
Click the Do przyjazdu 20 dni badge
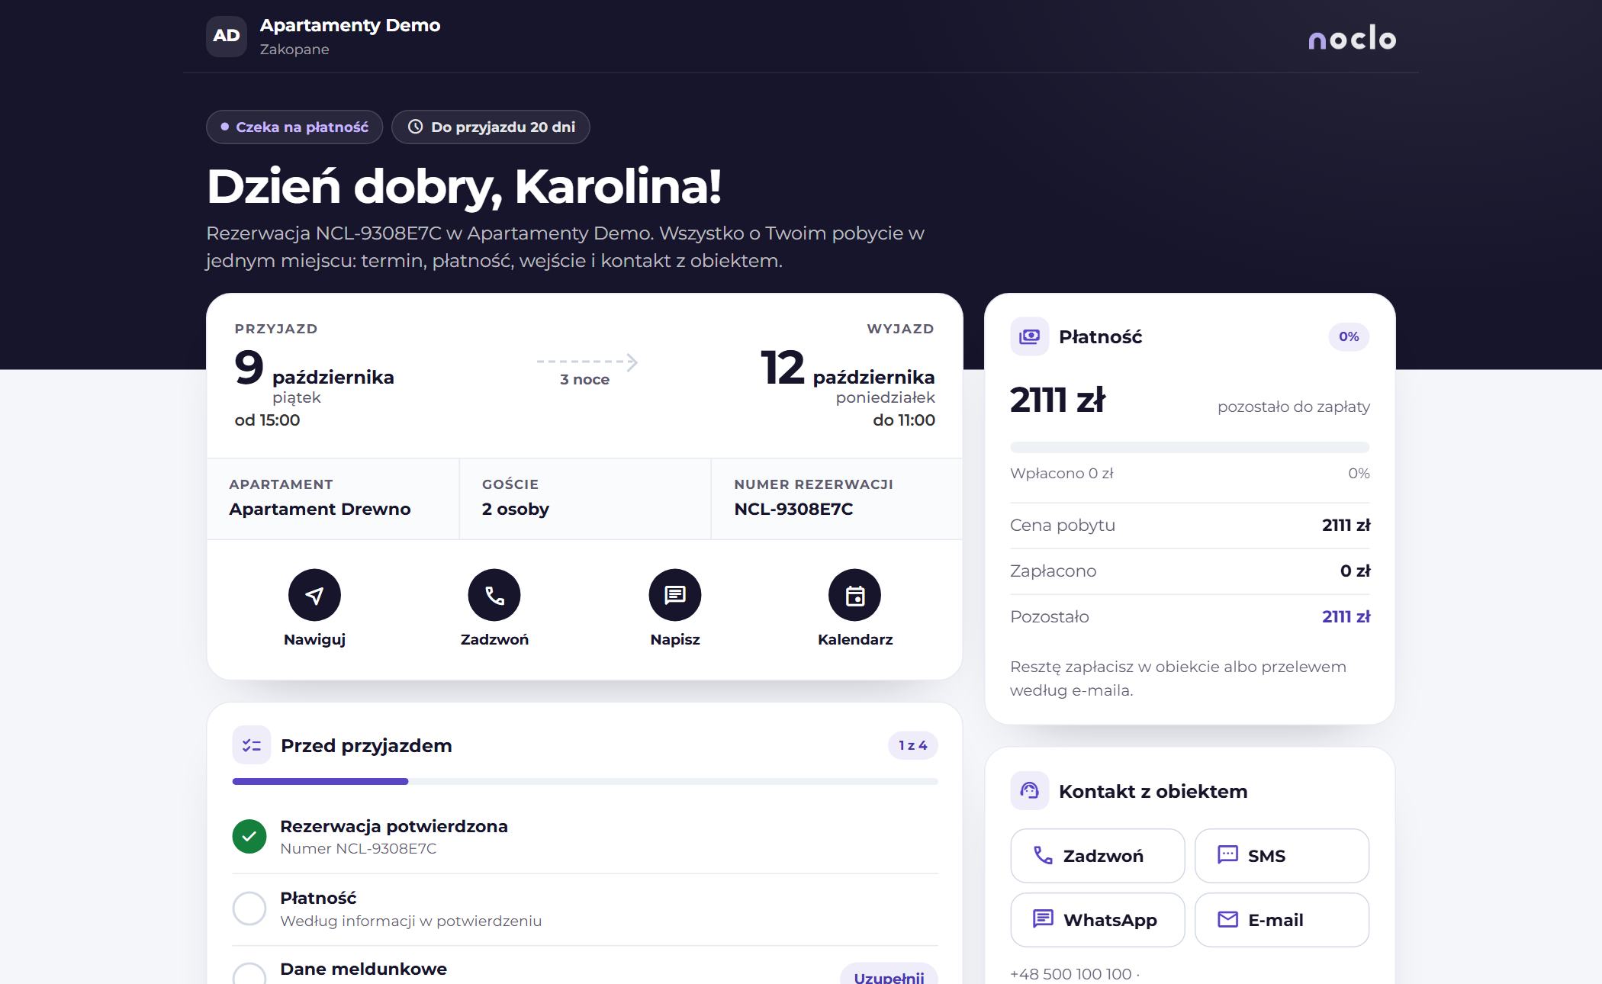tap(491, 127)
